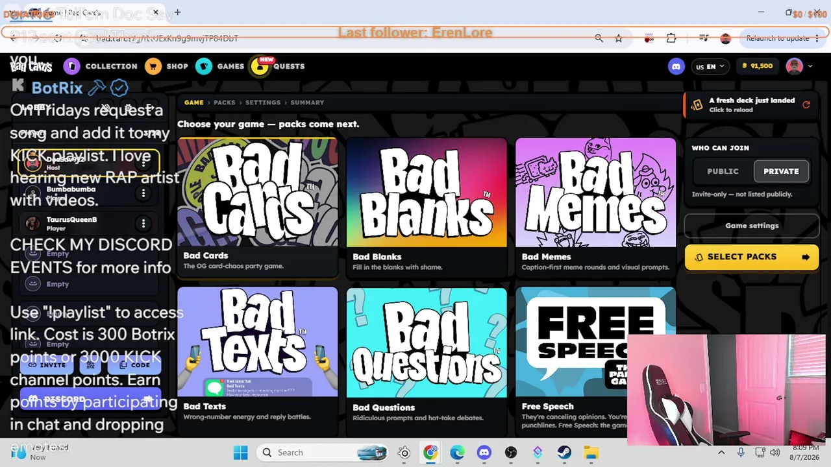Image resolution: width=831 pixels, height=467 pixels.
Task: Open the Games icon in navbar
Action: [x=204, y=66]
